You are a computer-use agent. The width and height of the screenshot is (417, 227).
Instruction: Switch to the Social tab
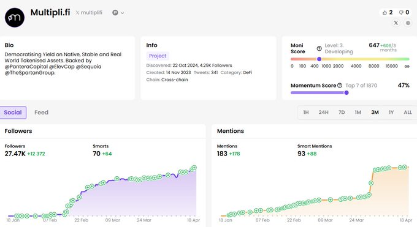[13, 113]
